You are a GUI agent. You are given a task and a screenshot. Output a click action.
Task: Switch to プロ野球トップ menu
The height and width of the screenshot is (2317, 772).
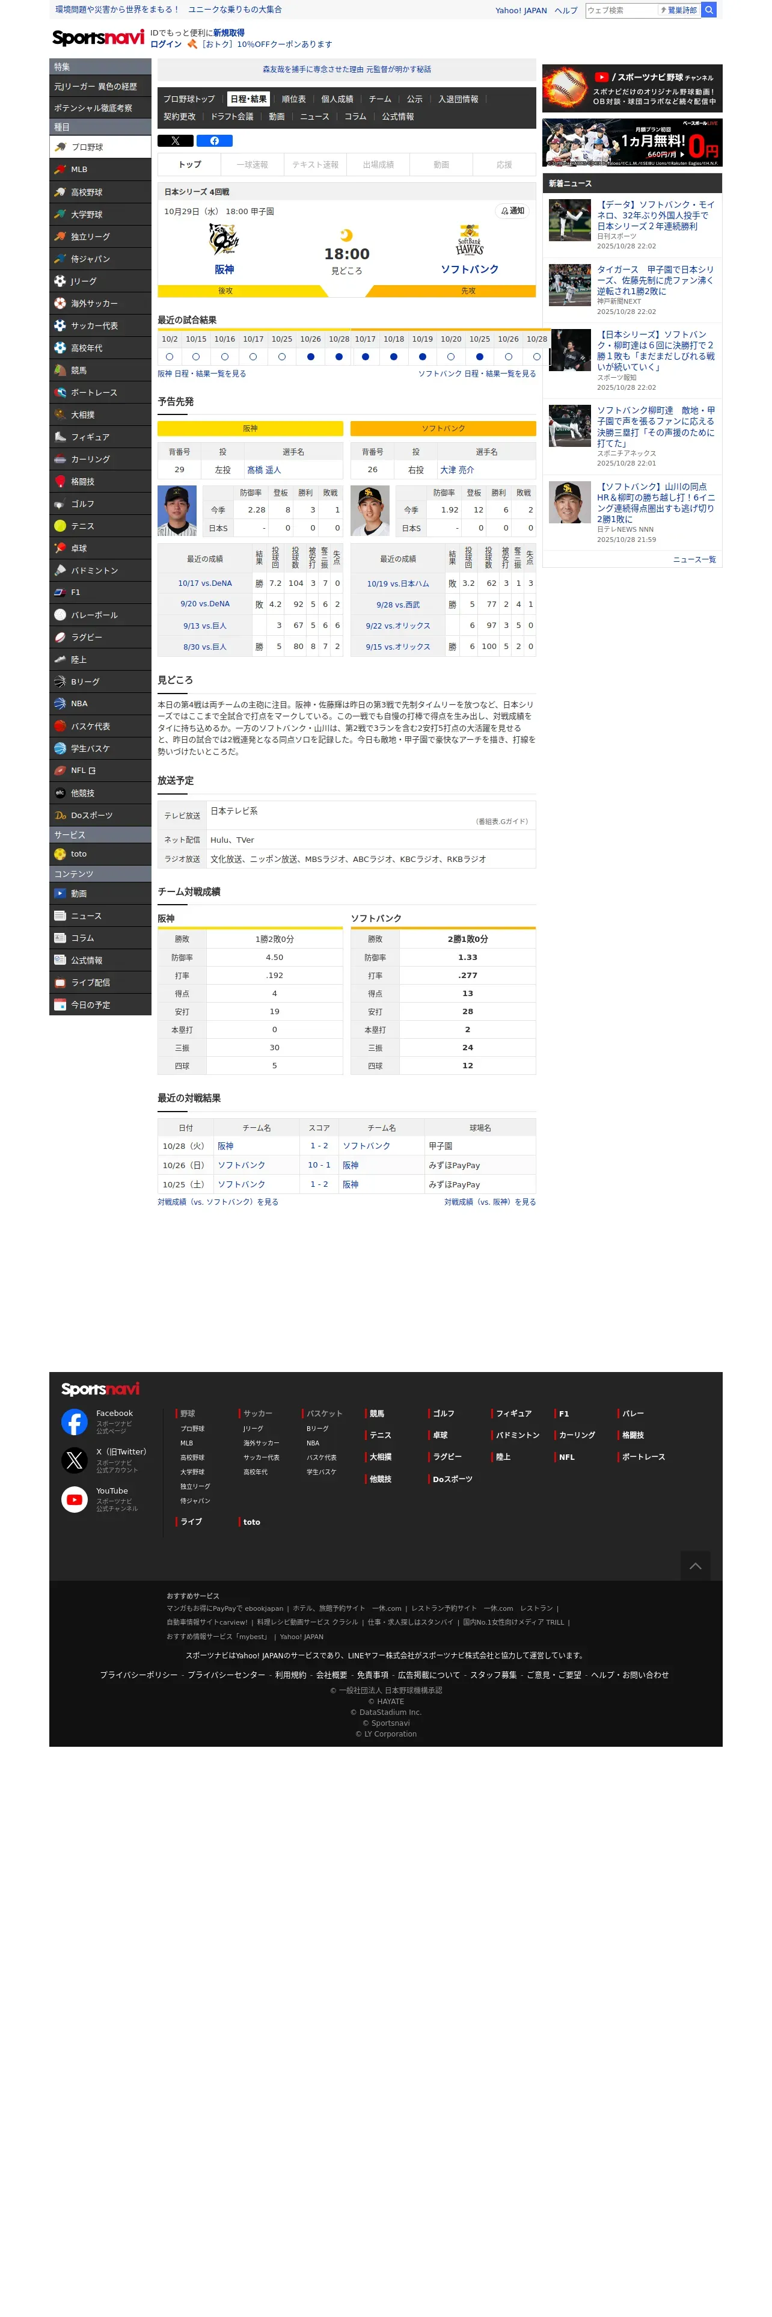(x=189, y=99)
